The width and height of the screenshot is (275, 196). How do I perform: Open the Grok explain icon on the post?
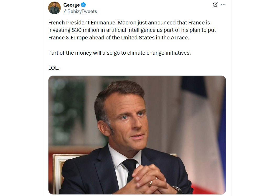click(x=215, y=5)
